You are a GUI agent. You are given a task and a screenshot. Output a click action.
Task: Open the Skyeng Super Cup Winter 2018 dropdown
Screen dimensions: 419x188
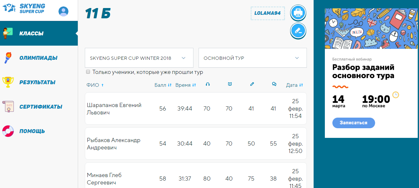point(139,58)
